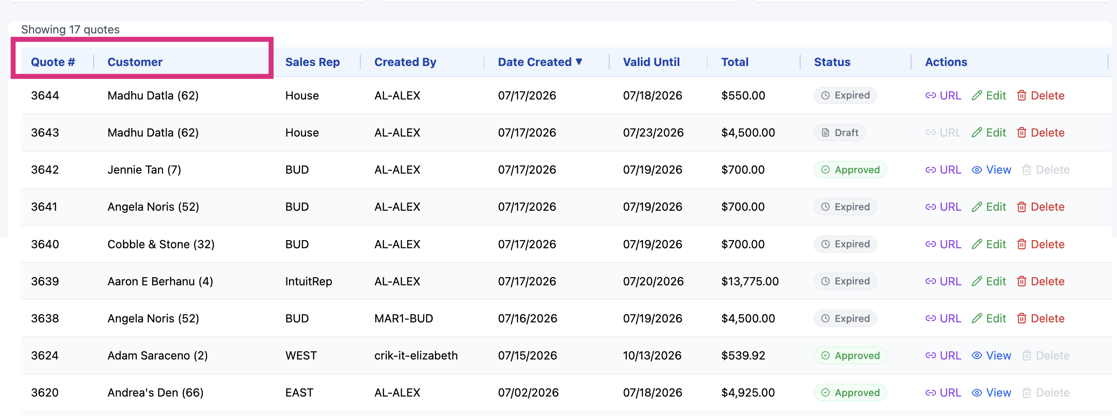The image size is (1117, 416).
Task: Toggle sort arrow on Date Created column
Action: pos(579,61)
